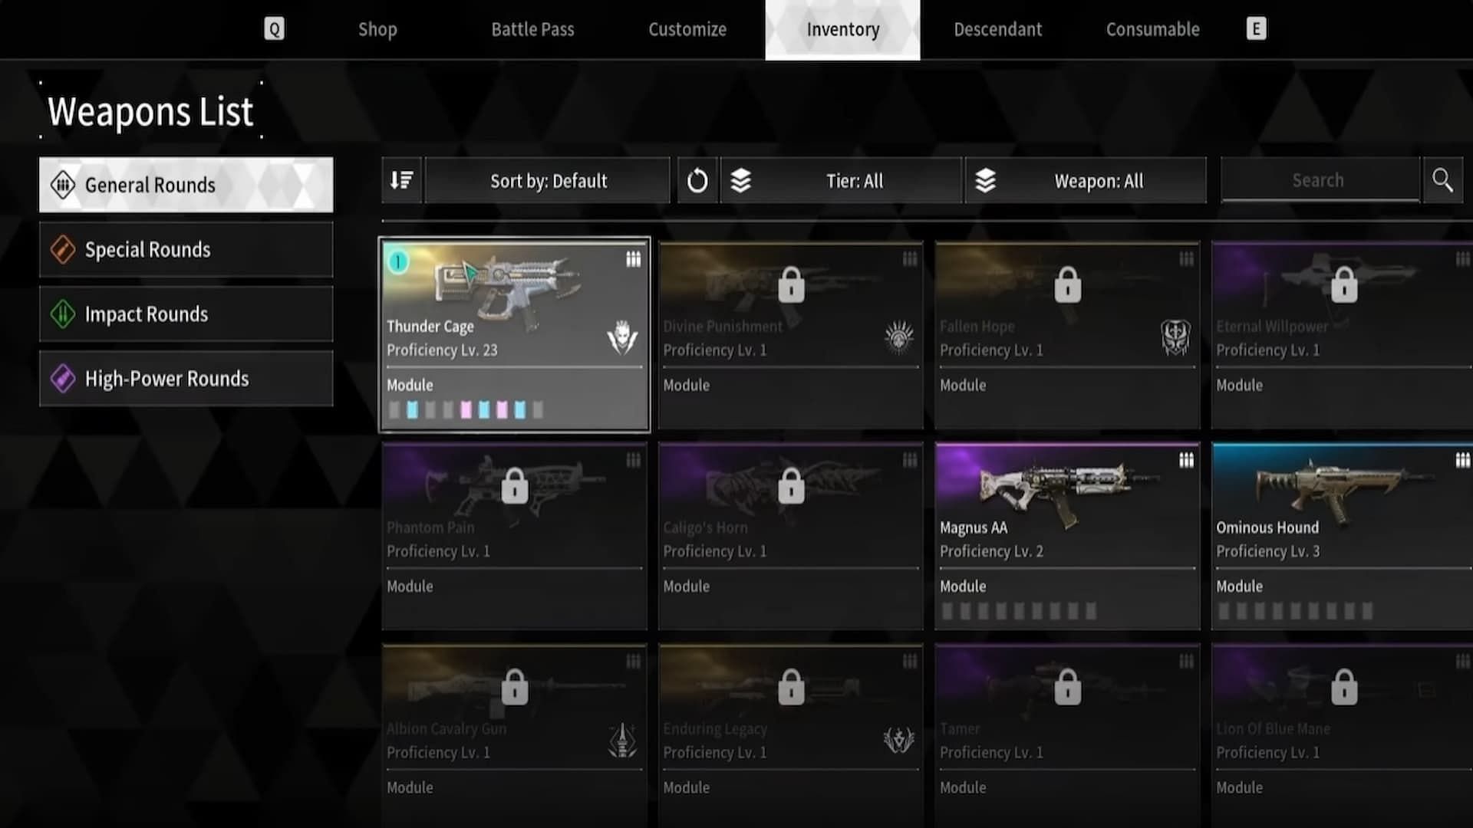Viewport: 1473px width, 828px height.
Task: Click the General Rounds category icon
Action: 61,185
